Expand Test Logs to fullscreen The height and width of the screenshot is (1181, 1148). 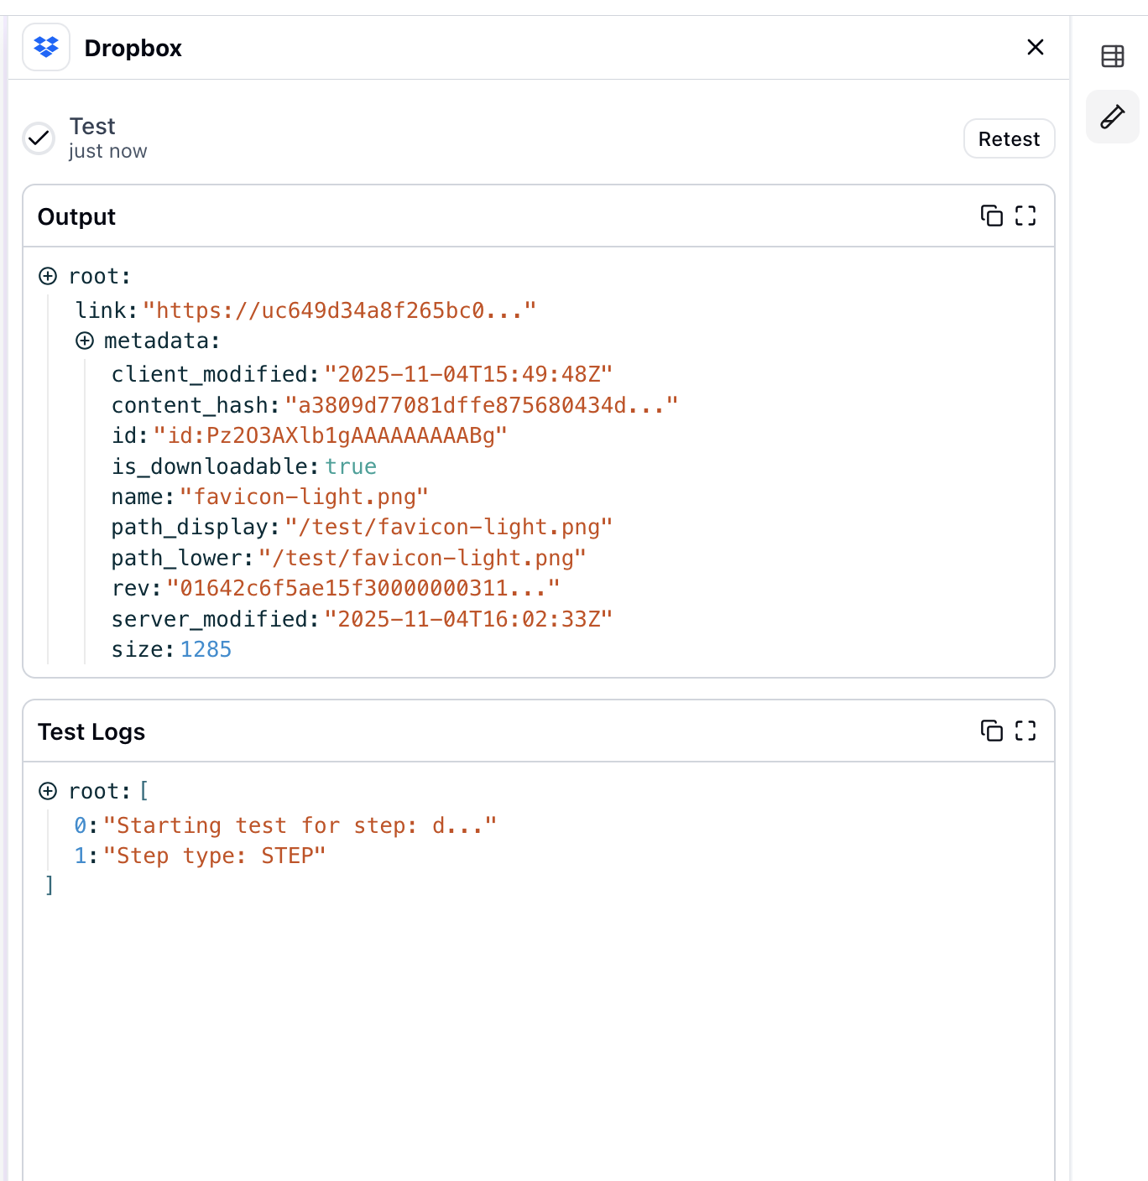coord(1025,731)
